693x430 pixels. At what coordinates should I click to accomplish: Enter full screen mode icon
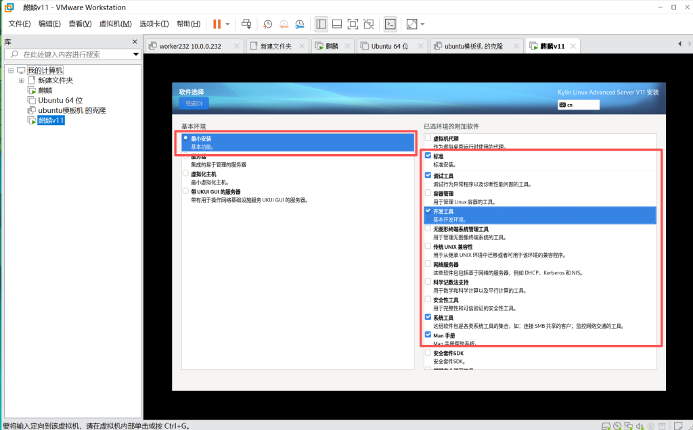(353, 24)
